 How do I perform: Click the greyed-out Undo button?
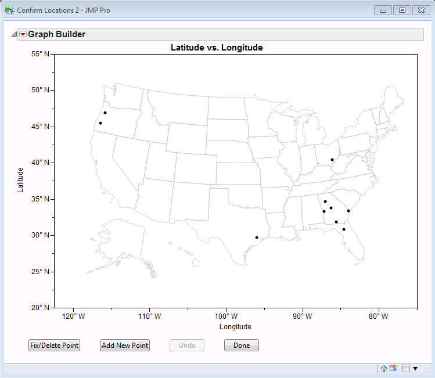pos(187,345)
